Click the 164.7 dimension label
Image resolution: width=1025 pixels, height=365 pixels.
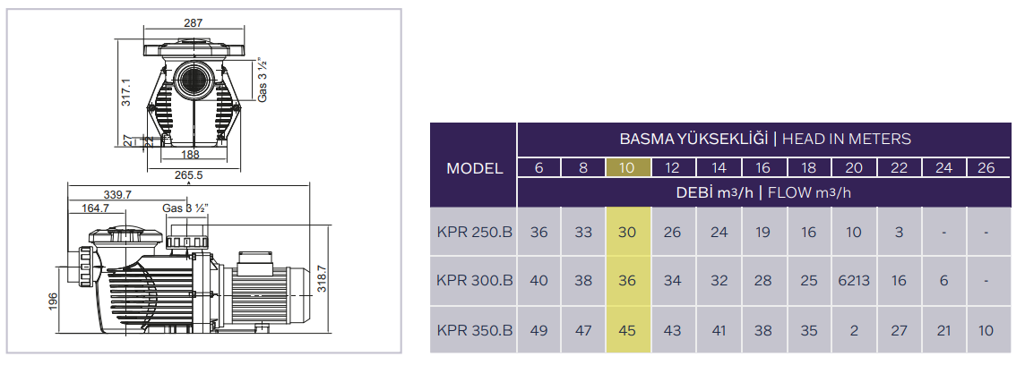(x=94, y=208)
